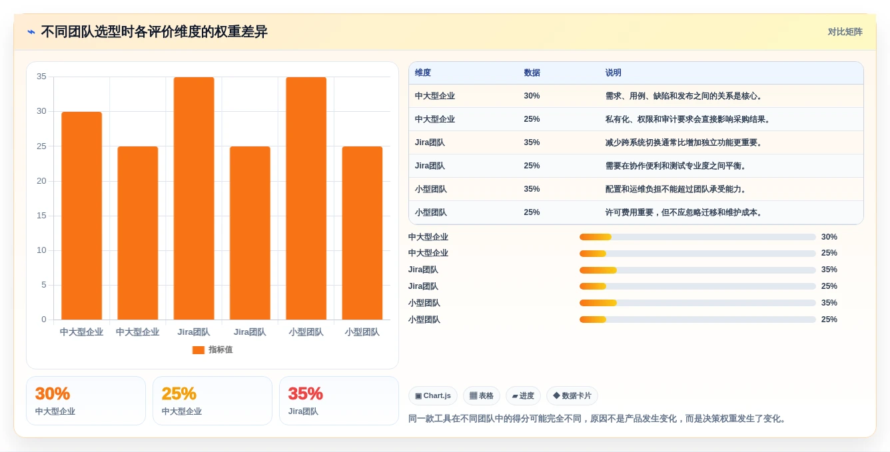Click the 小型团队 35% progress bar
Screen dimensions: 890x452
pyautogui.click(x=697, y=303)
